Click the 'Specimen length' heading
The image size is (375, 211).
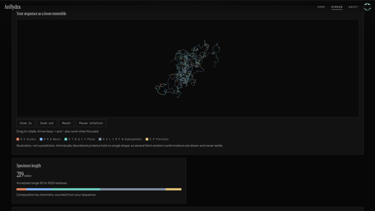click(29, 165)
